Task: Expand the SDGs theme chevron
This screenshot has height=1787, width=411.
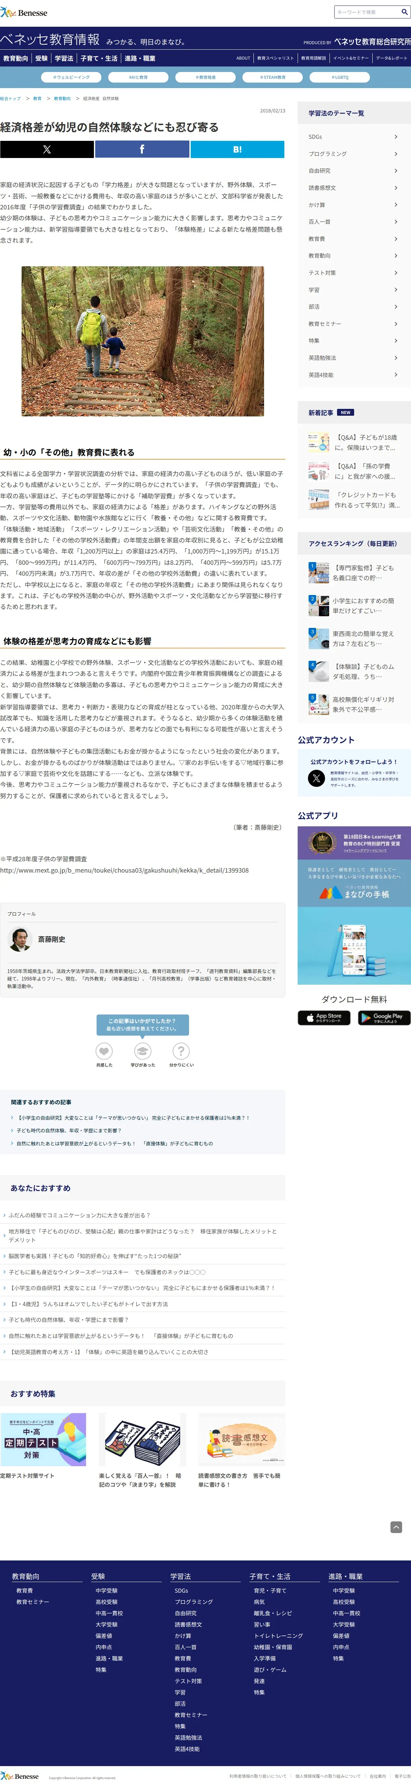Action: tap(396, 137)
